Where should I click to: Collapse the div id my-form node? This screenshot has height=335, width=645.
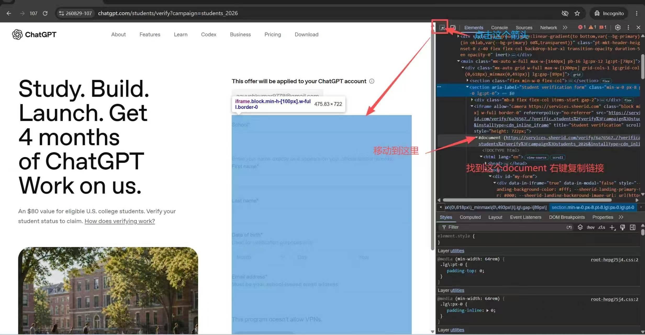coord(490,176)
